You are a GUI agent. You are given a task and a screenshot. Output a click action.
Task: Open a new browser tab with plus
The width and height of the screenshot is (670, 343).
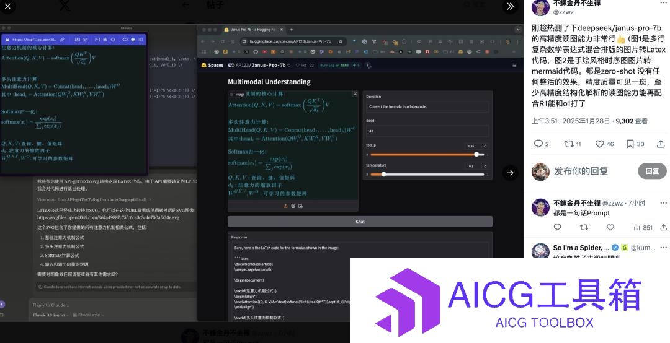pyautogui.click(x=292, y=30)
